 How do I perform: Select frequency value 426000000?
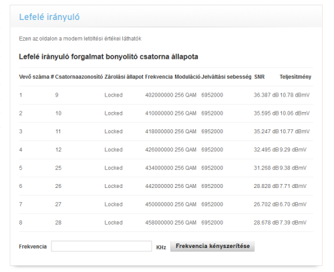(159, 150)
